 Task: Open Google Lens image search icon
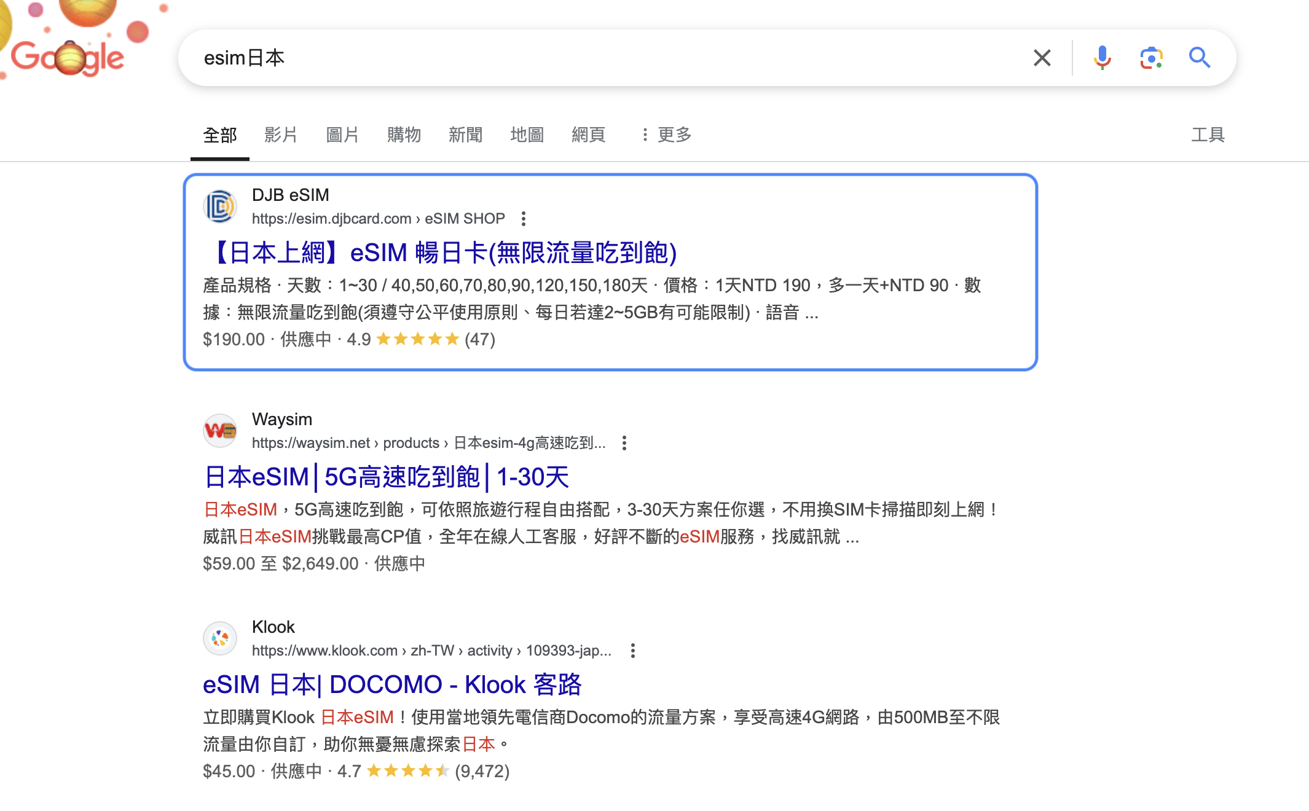1150,58
